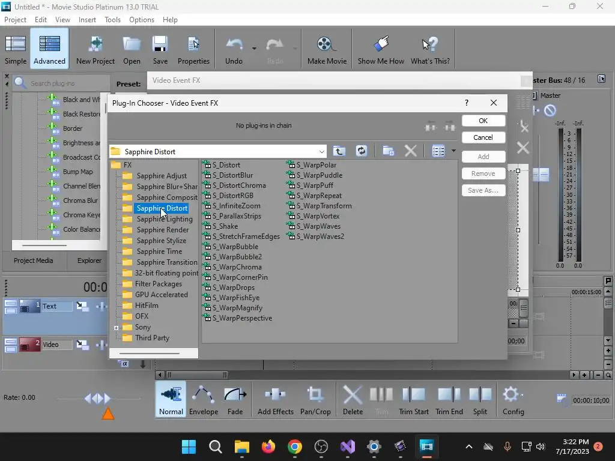Select Sapphire Stylize folder
This screenshot has height=461, width=615.
coord(161,241)
